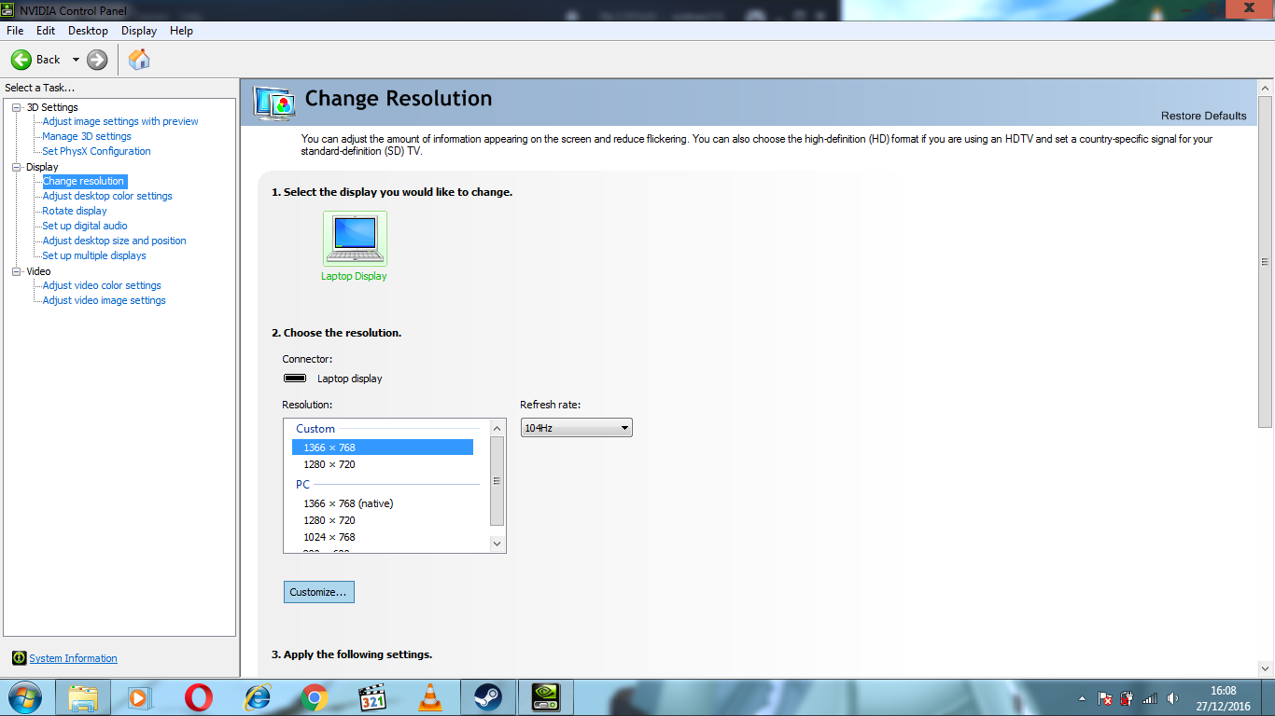Screen dimensions: 1275x716
Task: Open the Edit menu
Action: (46, 31)
